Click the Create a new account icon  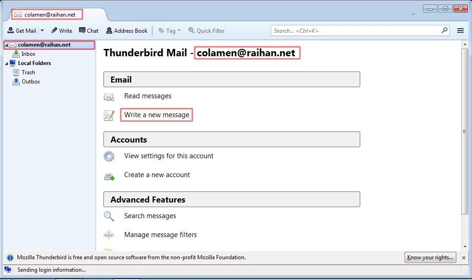[109, 177]
